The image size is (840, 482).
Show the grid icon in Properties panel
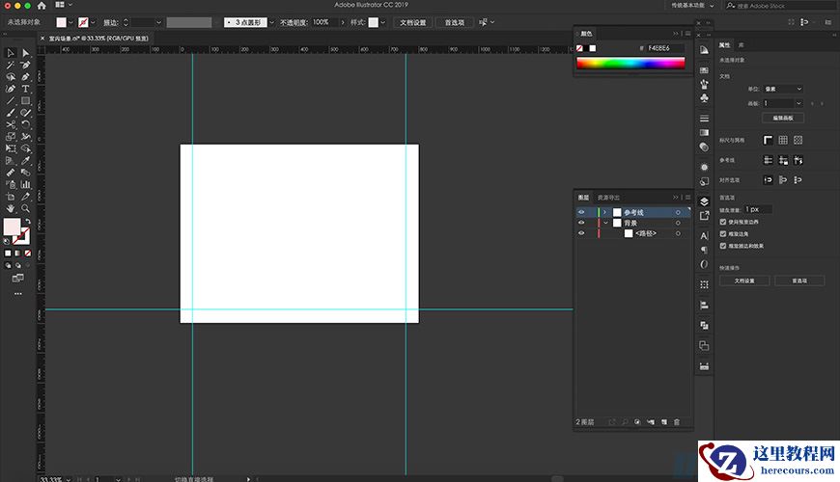click(783, 140)
